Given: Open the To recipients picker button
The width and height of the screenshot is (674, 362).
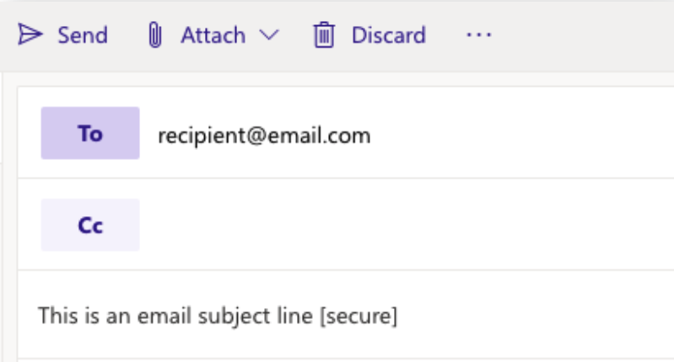Looking at the screenshot, I should (90, 133).
